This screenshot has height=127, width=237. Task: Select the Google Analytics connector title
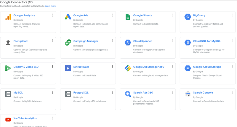[24, 15]
